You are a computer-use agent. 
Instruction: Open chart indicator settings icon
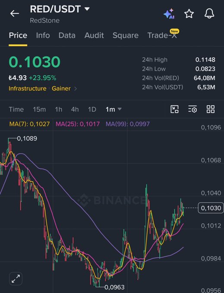click(x=192, y=109)
